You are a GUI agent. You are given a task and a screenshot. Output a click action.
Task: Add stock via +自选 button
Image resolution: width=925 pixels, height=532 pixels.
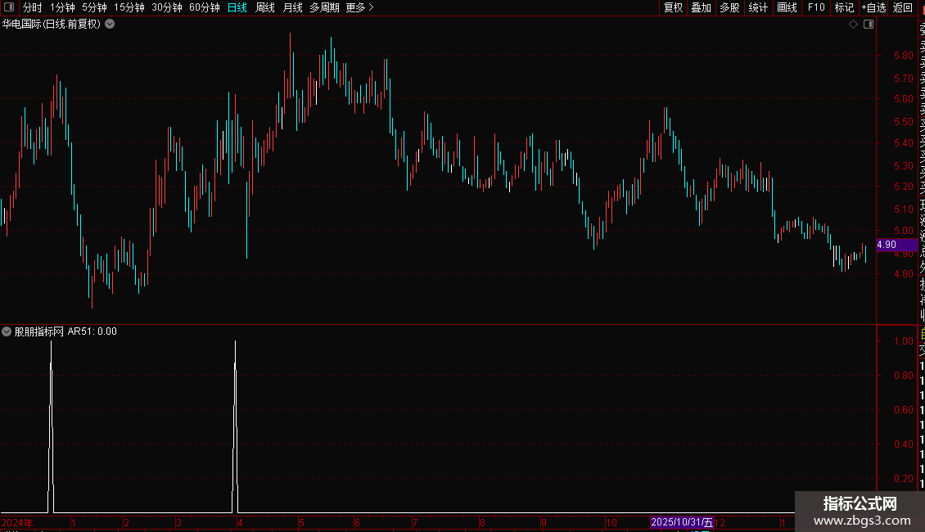[873, 7]
